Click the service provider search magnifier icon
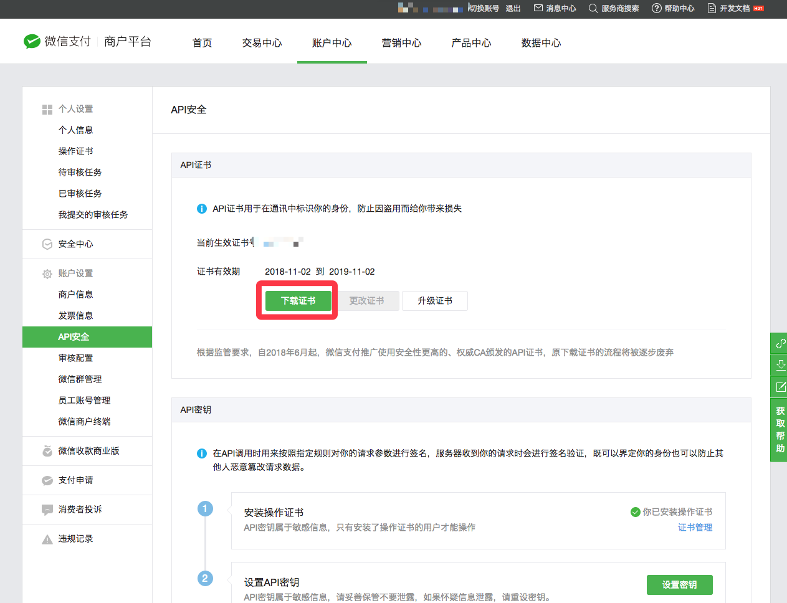The height and width of the screenshot is (603, 787). [593, 8]
